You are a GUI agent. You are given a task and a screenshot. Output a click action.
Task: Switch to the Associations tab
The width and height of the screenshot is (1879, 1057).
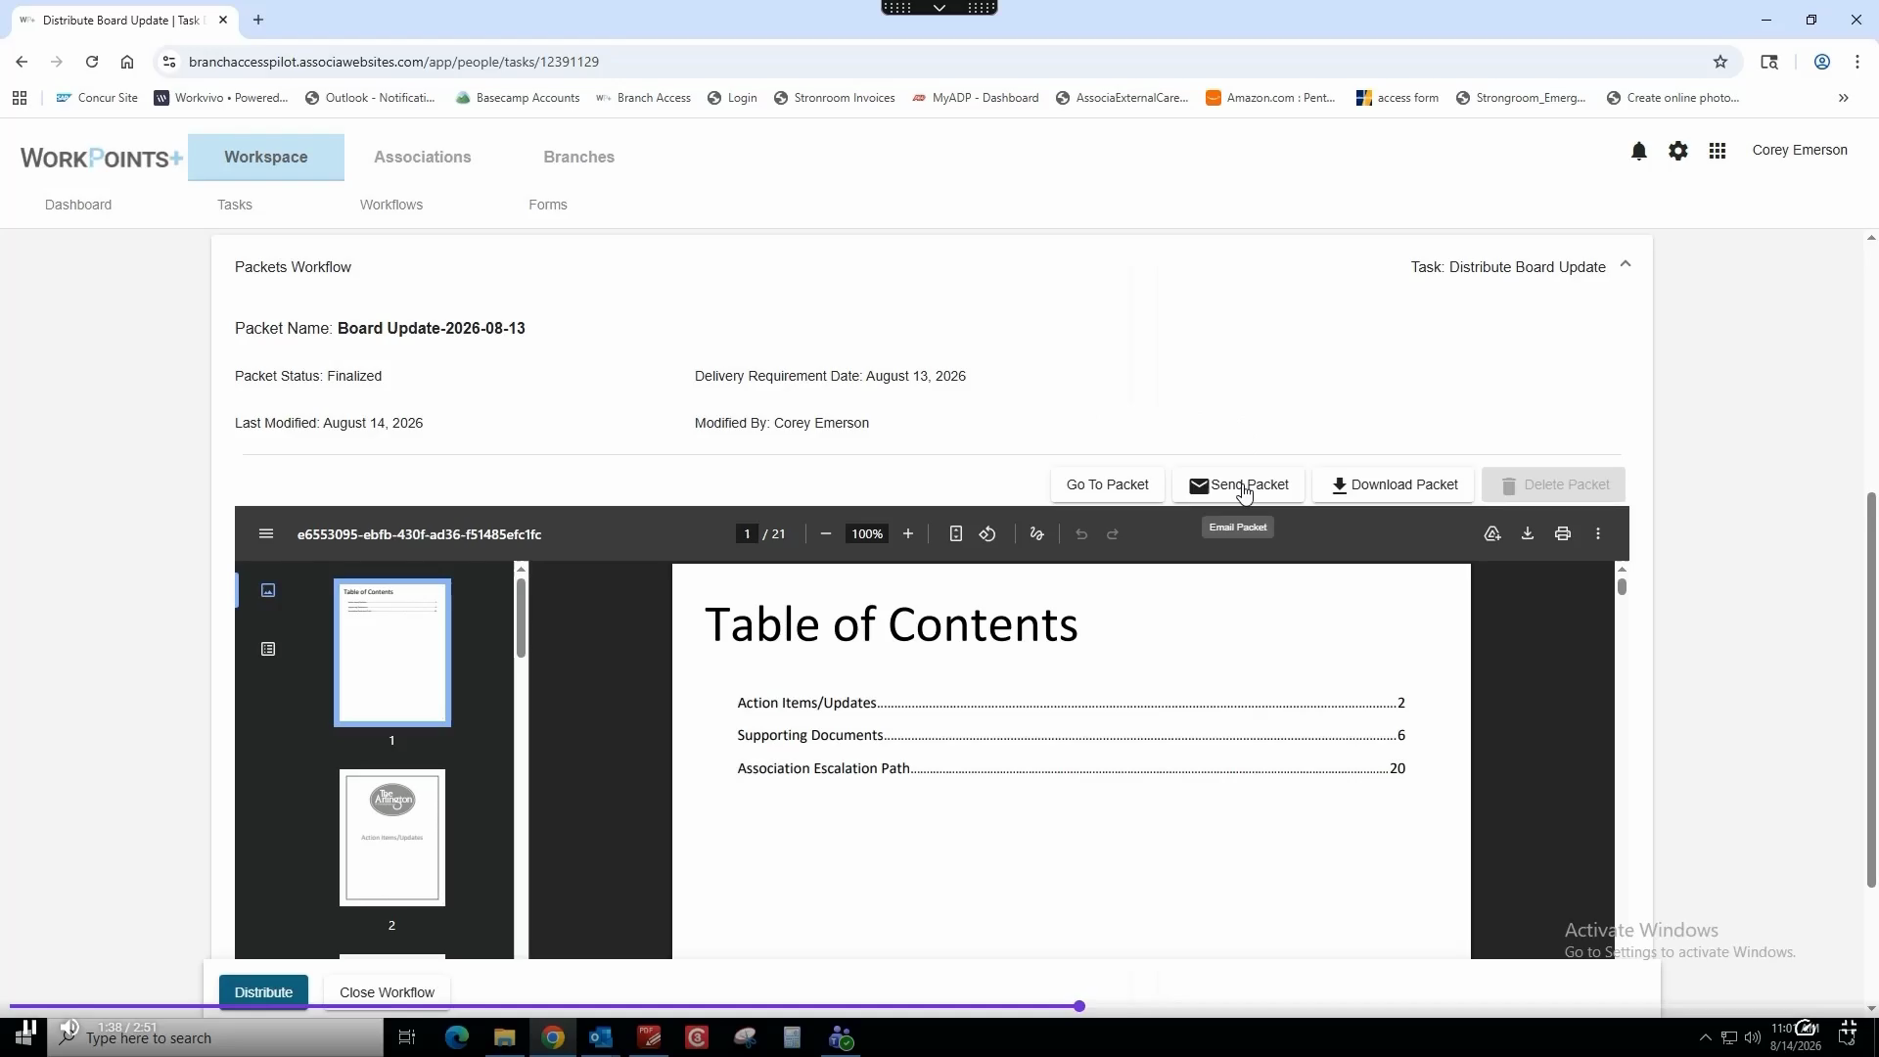pos(423,157)
